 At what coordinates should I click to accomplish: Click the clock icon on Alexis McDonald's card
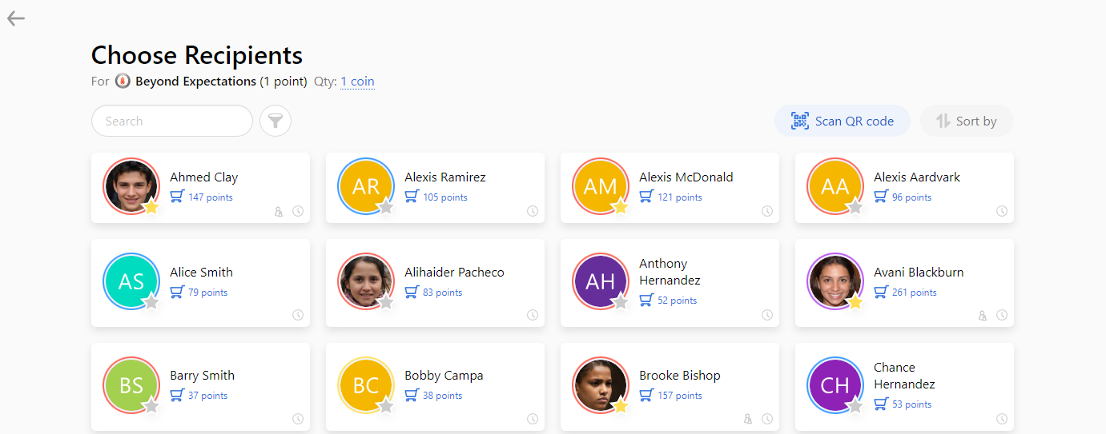[766, 211]
